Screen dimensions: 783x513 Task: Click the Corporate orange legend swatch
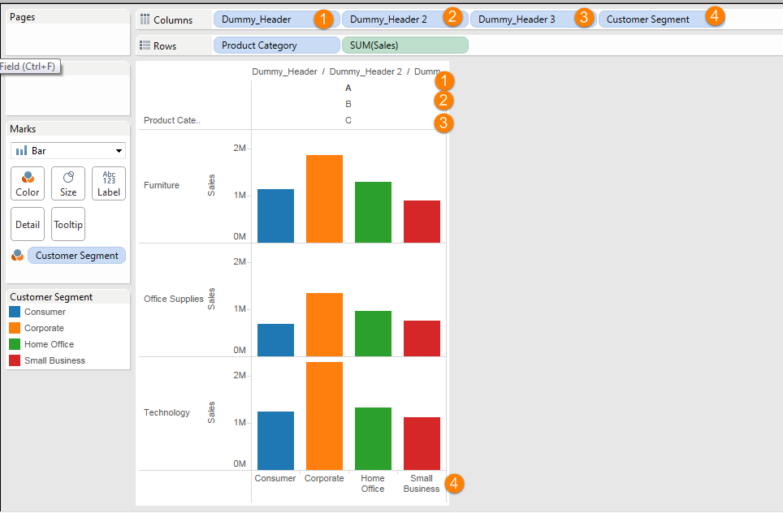click(x=15, y=328)
